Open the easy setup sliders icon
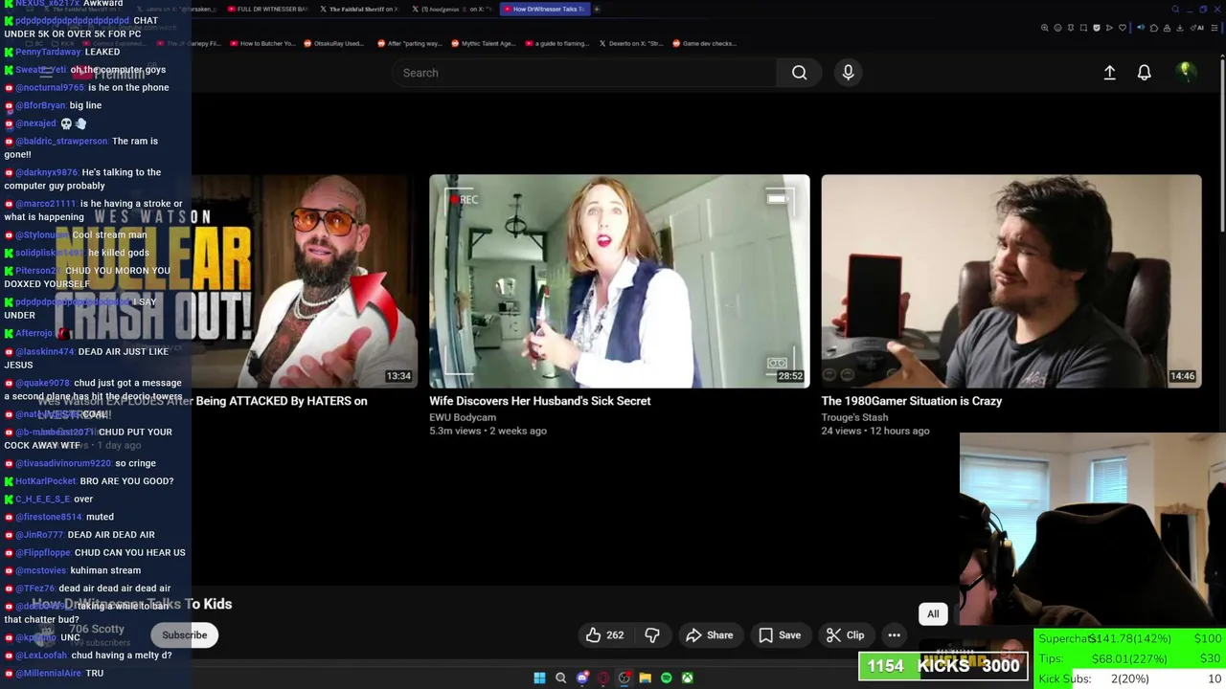The height and width of the screenshot is (689, 1226). pos(1214,28)
